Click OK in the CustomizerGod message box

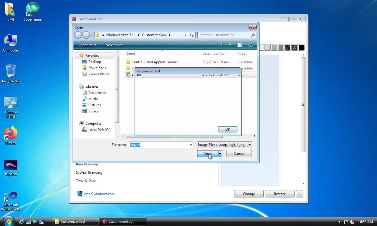click(228, 129)
